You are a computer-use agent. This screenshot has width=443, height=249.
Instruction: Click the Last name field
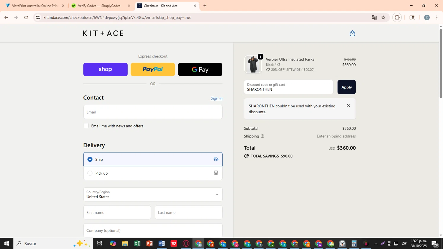click(x=188, y=212)
